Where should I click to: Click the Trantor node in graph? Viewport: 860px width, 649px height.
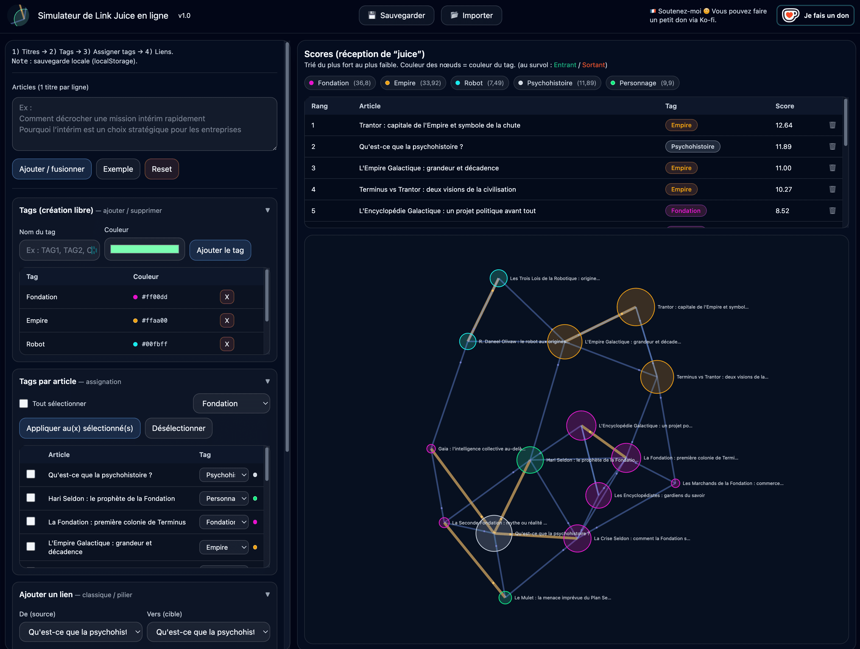point(635,307)
